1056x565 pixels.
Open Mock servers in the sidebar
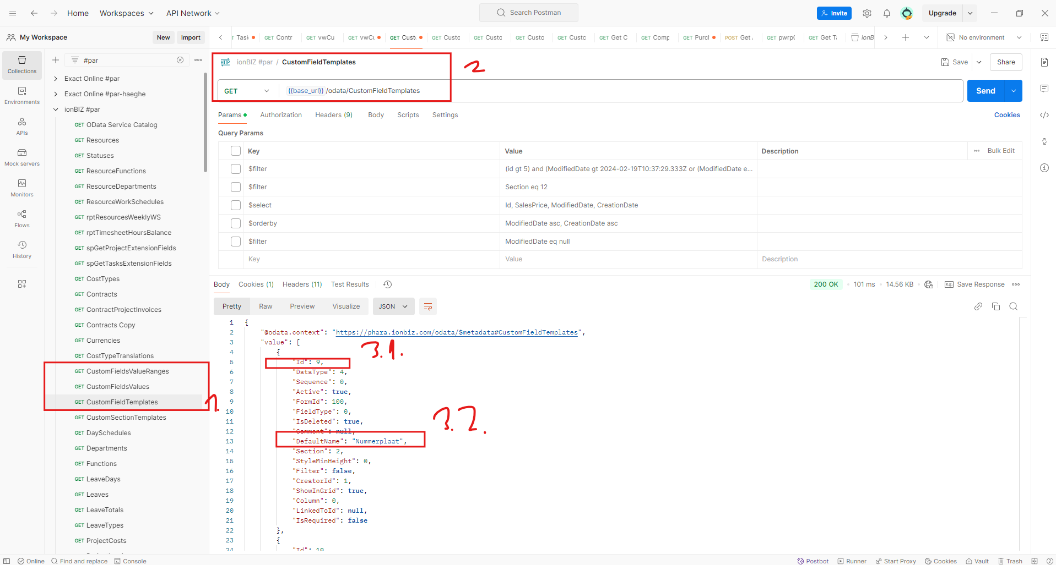(22, 157)
